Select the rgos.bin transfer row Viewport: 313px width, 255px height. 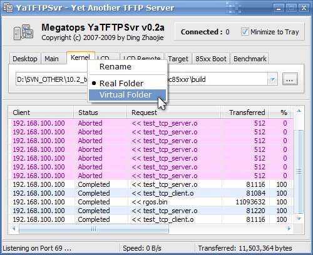tap(151, 202)
